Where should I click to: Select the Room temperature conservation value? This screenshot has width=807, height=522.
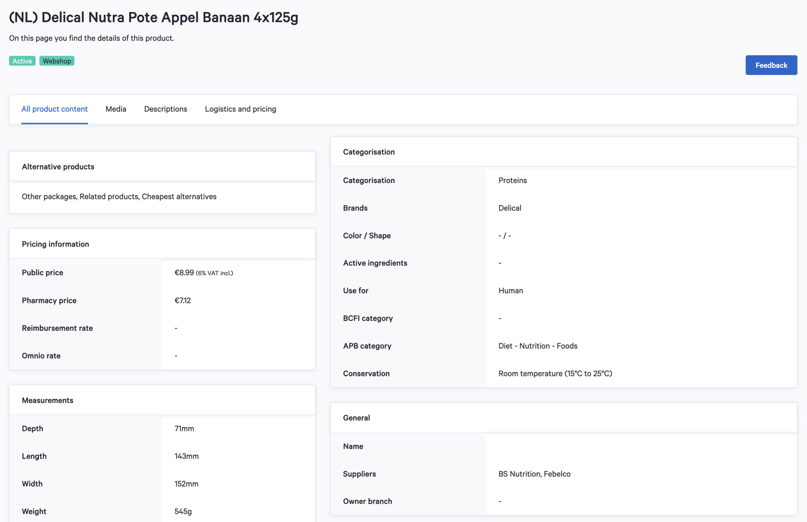[555, 374]
